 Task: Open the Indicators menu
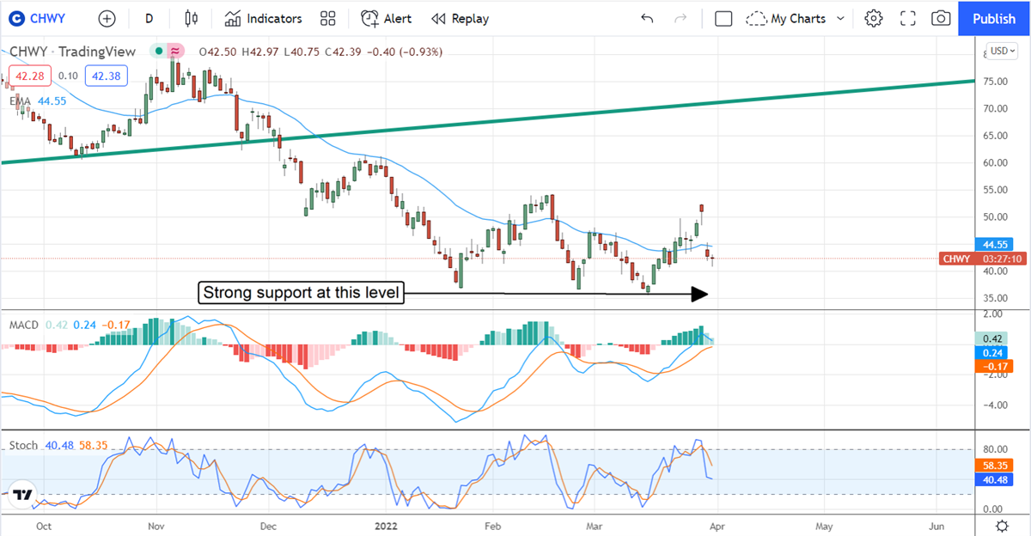tap(263, 18)
